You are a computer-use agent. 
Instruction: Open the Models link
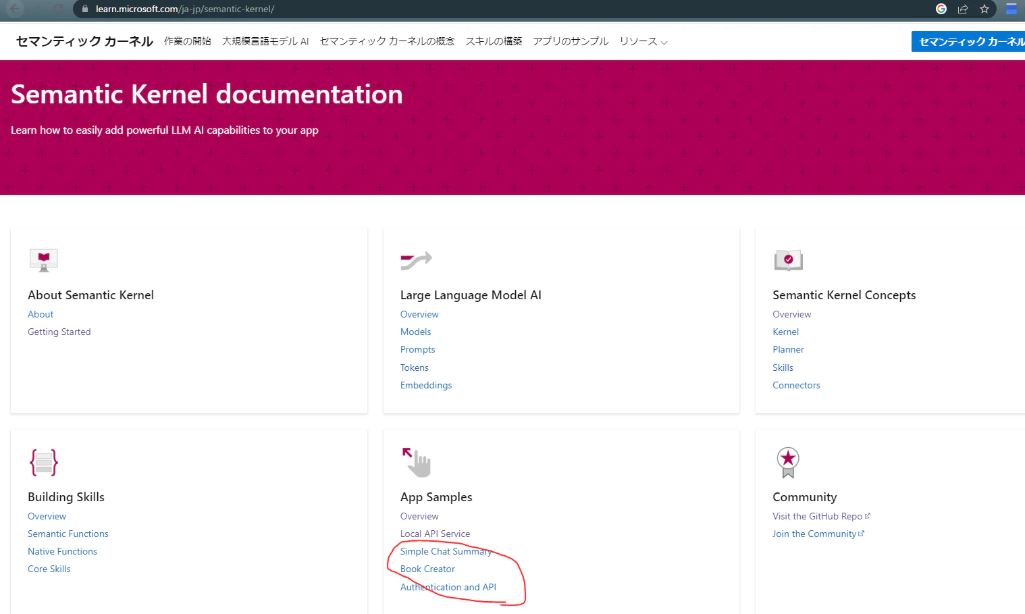pos(415,332)
